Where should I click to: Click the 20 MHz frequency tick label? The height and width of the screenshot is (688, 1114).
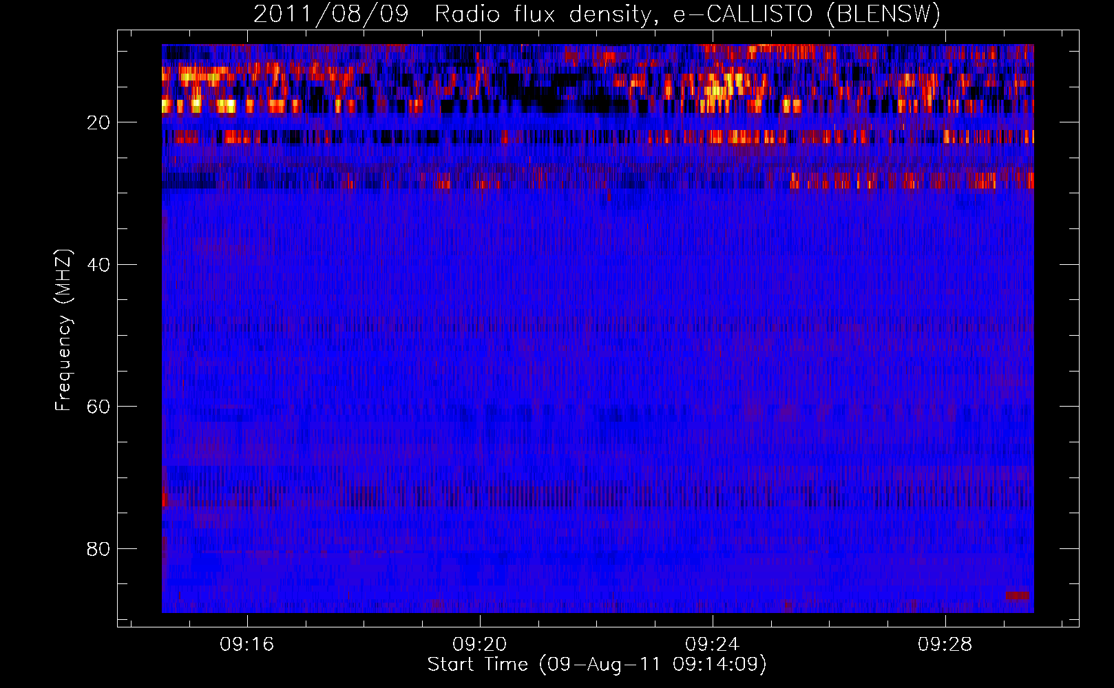[x=98, y=122]
